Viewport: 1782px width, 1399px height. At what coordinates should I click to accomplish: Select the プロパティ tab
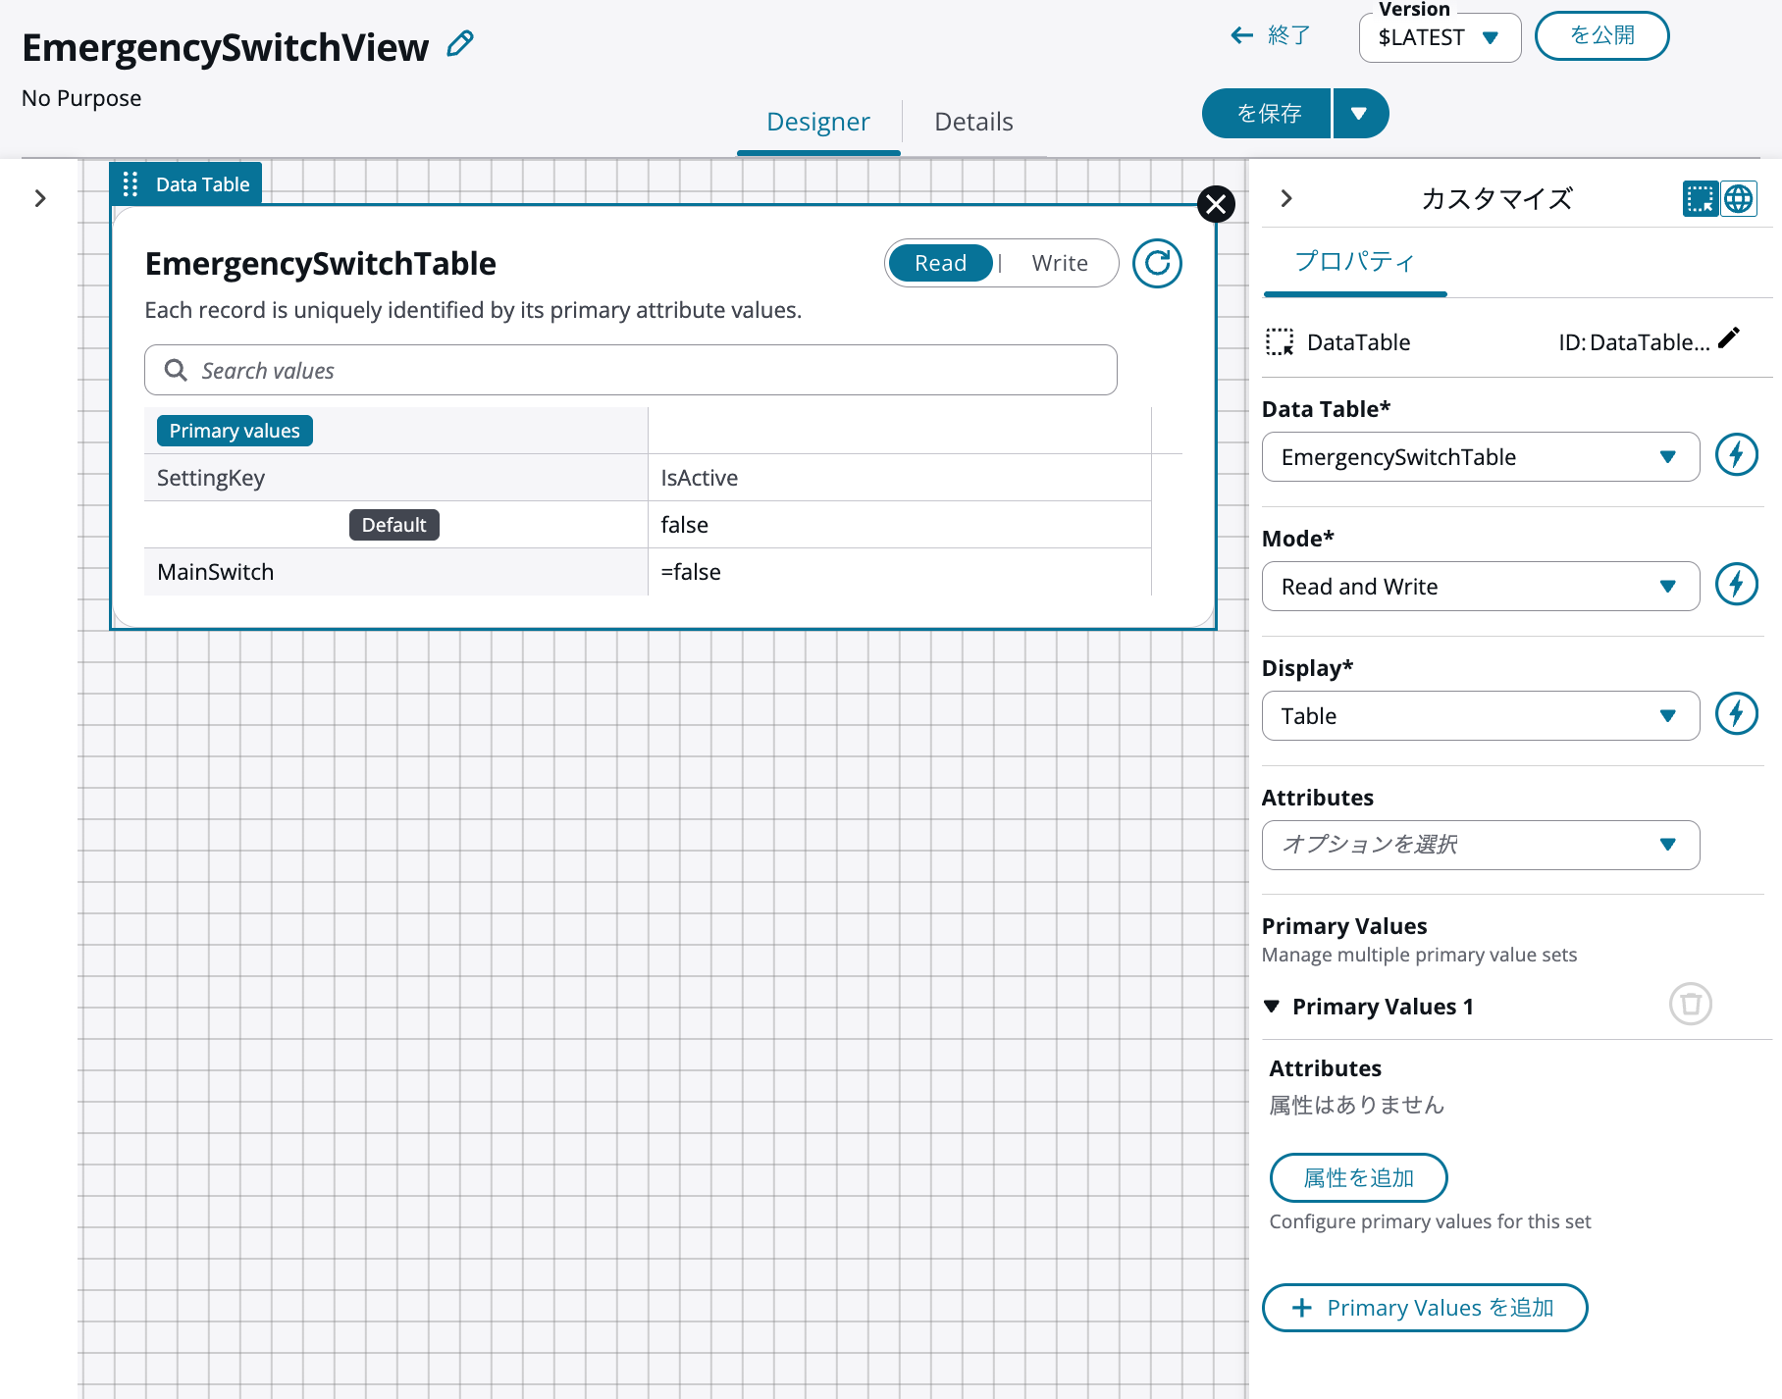coord(1354,262)
